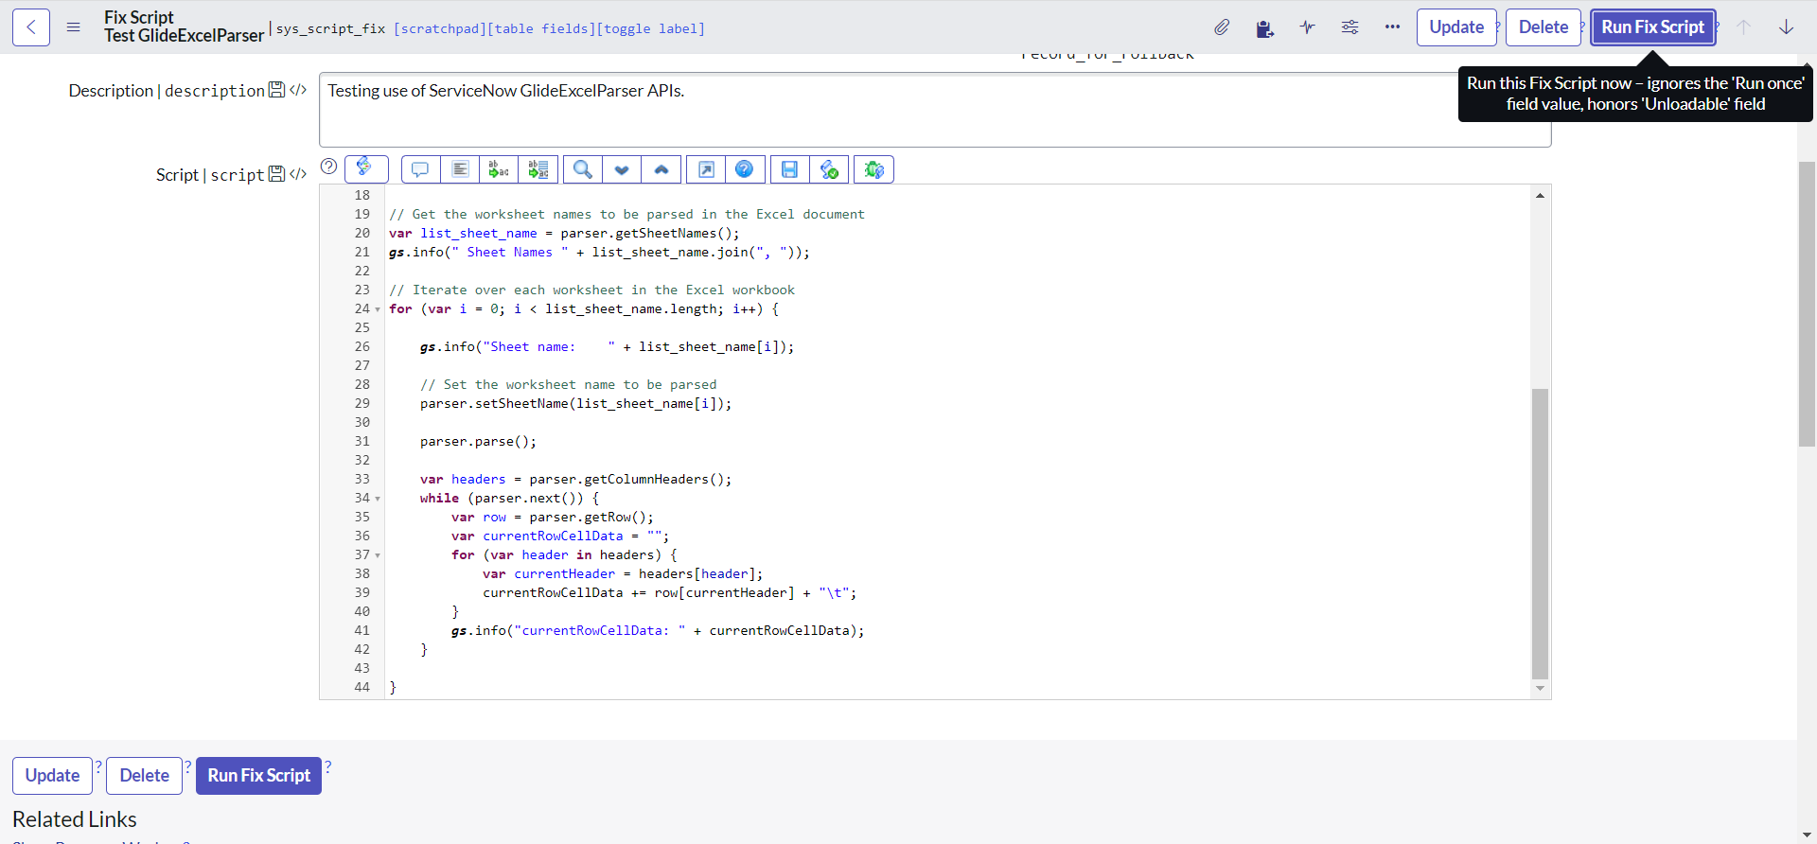1817x844 pixels.
Task: Open the personalize form sliders icon
Action: 1350,27
